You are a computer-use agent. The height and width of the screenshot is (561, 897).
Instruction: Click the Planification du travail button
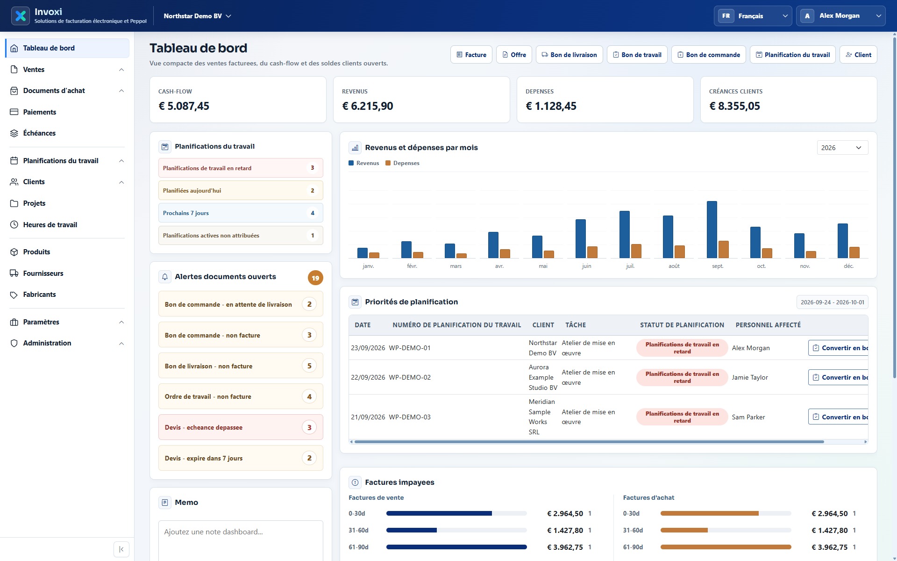click(793, 55)
